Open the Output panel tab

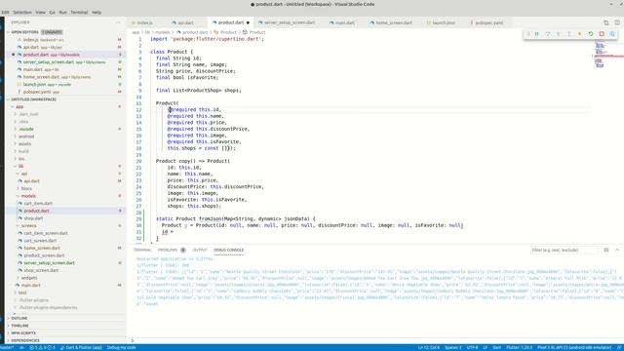[200, 250]
